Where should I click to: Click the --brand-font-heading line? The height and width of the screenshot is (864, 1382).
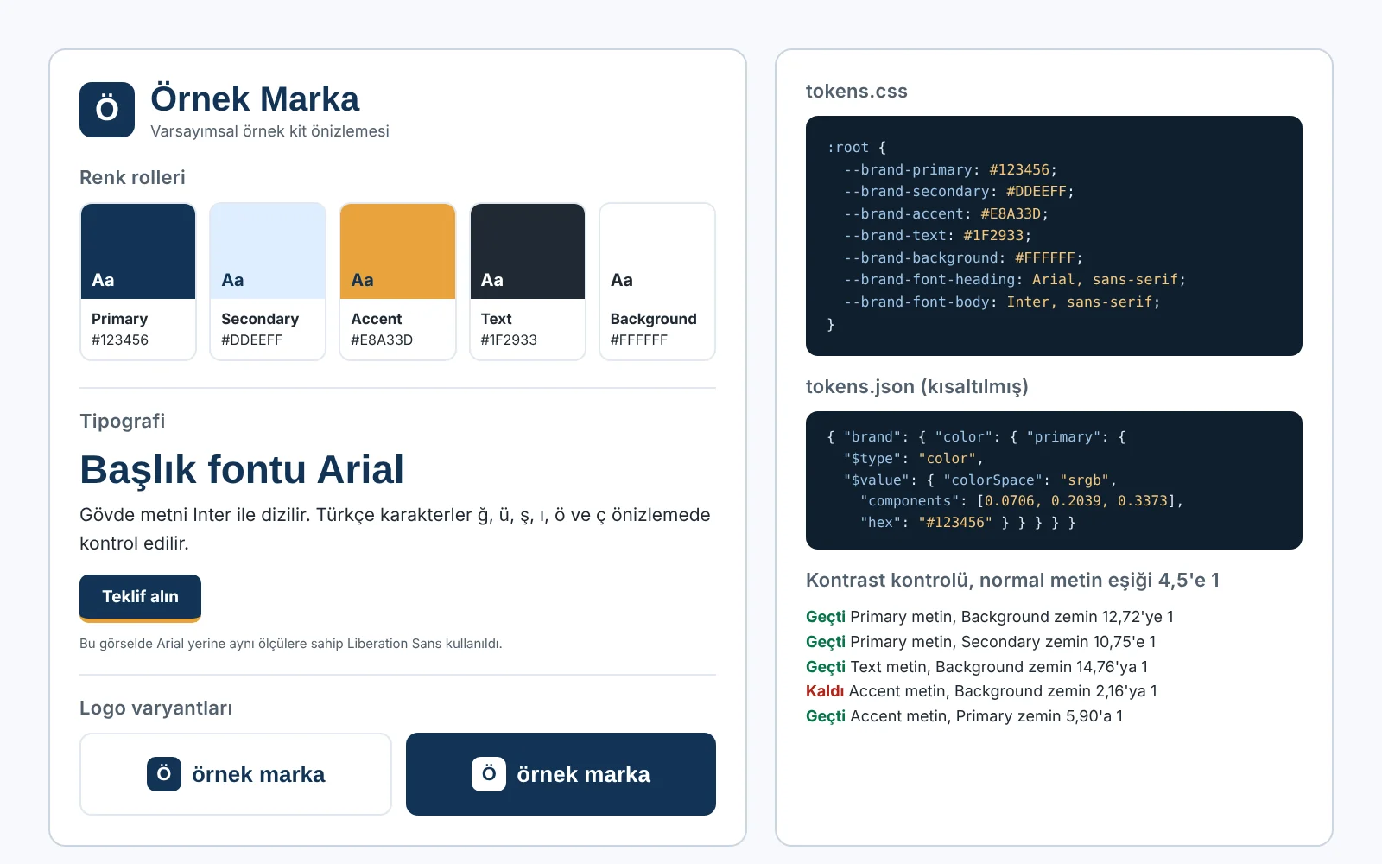[x=1015, y=280]
